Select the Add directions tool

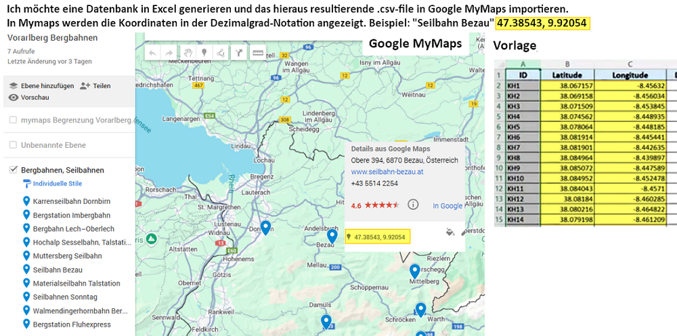coord(239,53)
